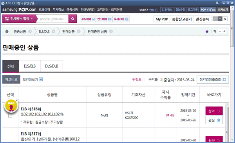Check the ELB 제316회 selection checkbox
This screenshot has height=143, width=235.
point(10,115)
